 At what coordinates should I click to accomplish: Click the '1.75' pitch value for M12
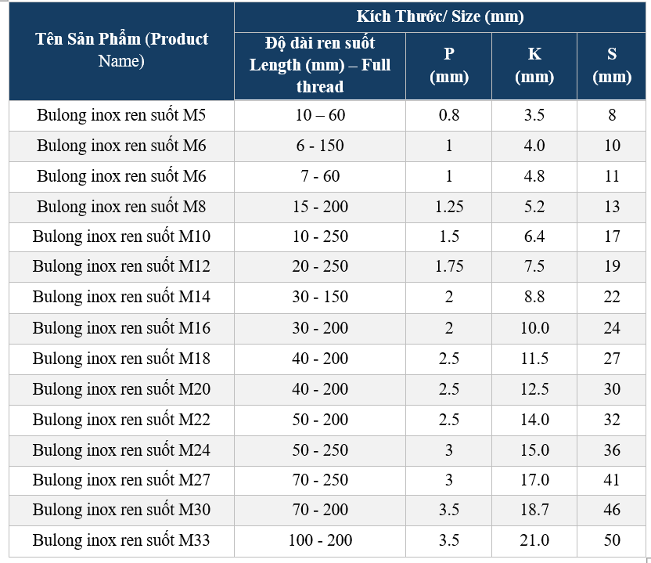click(449, 266)
